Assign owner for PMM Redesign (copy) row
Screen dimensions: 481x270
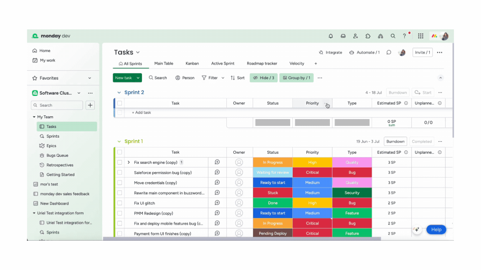tap(239, 213)
